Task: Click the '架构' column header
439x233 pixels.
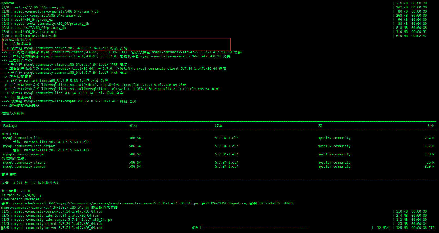Action: pyautogui.click(x=133, y=126)
